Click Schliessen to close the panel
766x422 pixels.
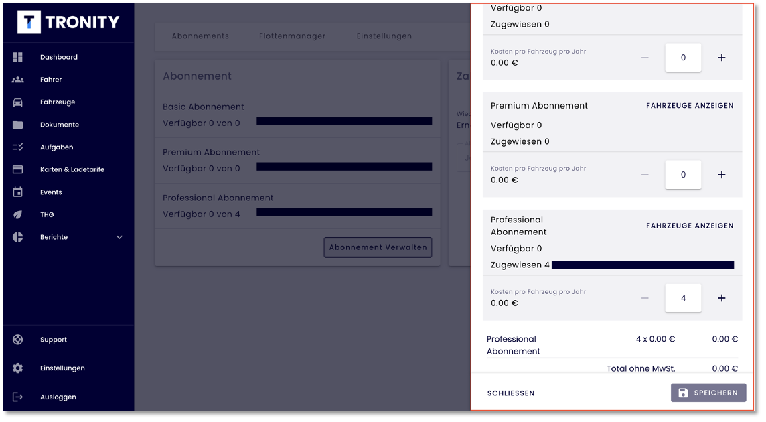[511, 393]
